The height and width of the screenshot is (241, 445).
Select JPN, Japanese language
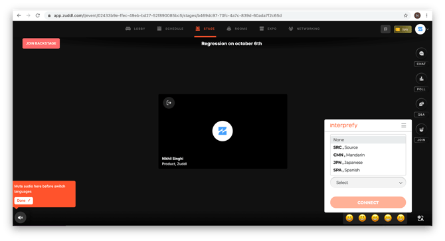368,163
